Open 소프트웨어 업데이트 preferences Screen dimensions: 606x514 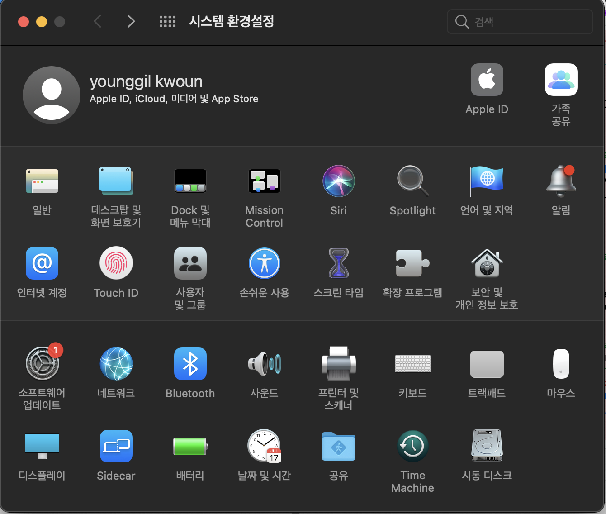42,364
